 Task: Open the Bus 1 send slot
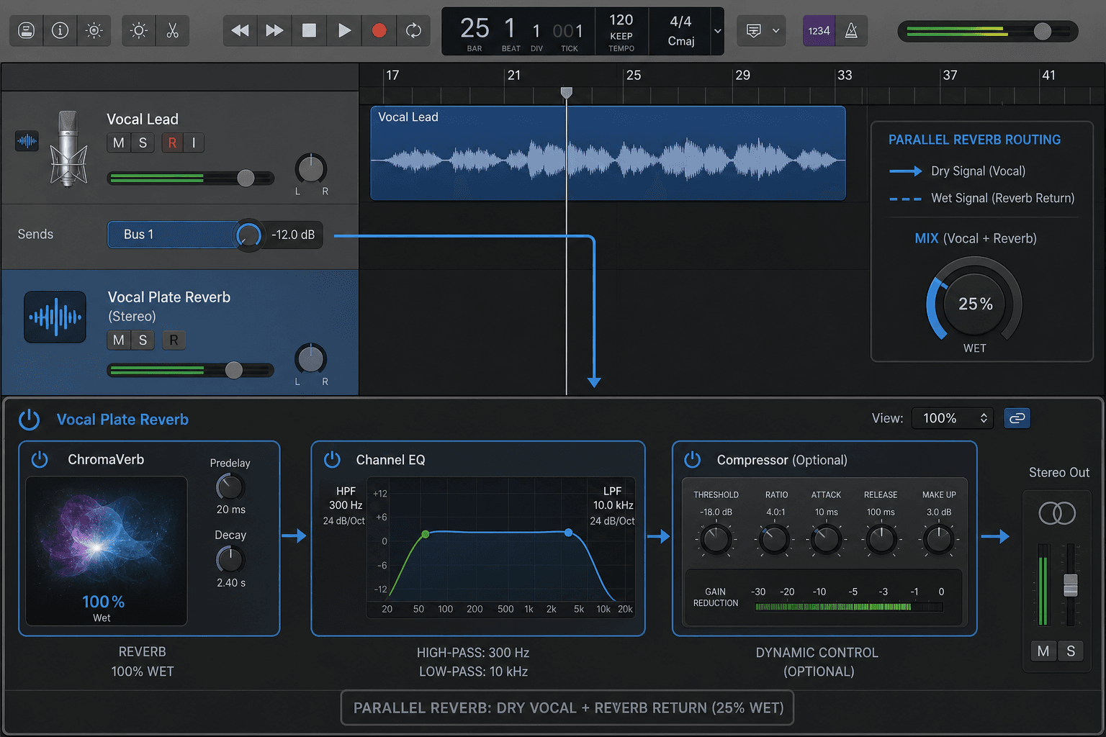[173, 235]
